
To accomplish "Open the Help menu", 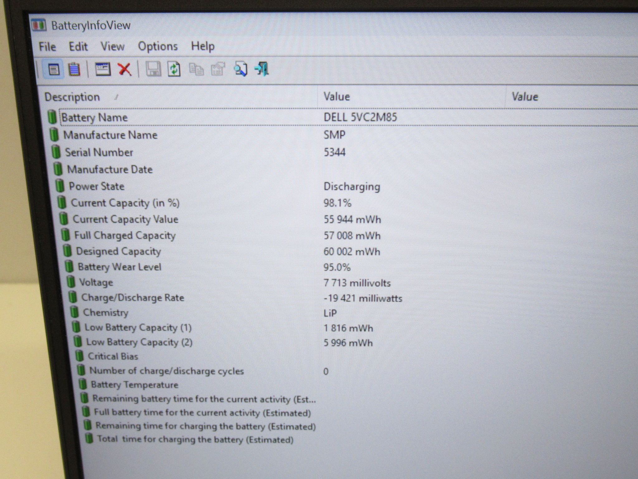I will coord(203,46).
